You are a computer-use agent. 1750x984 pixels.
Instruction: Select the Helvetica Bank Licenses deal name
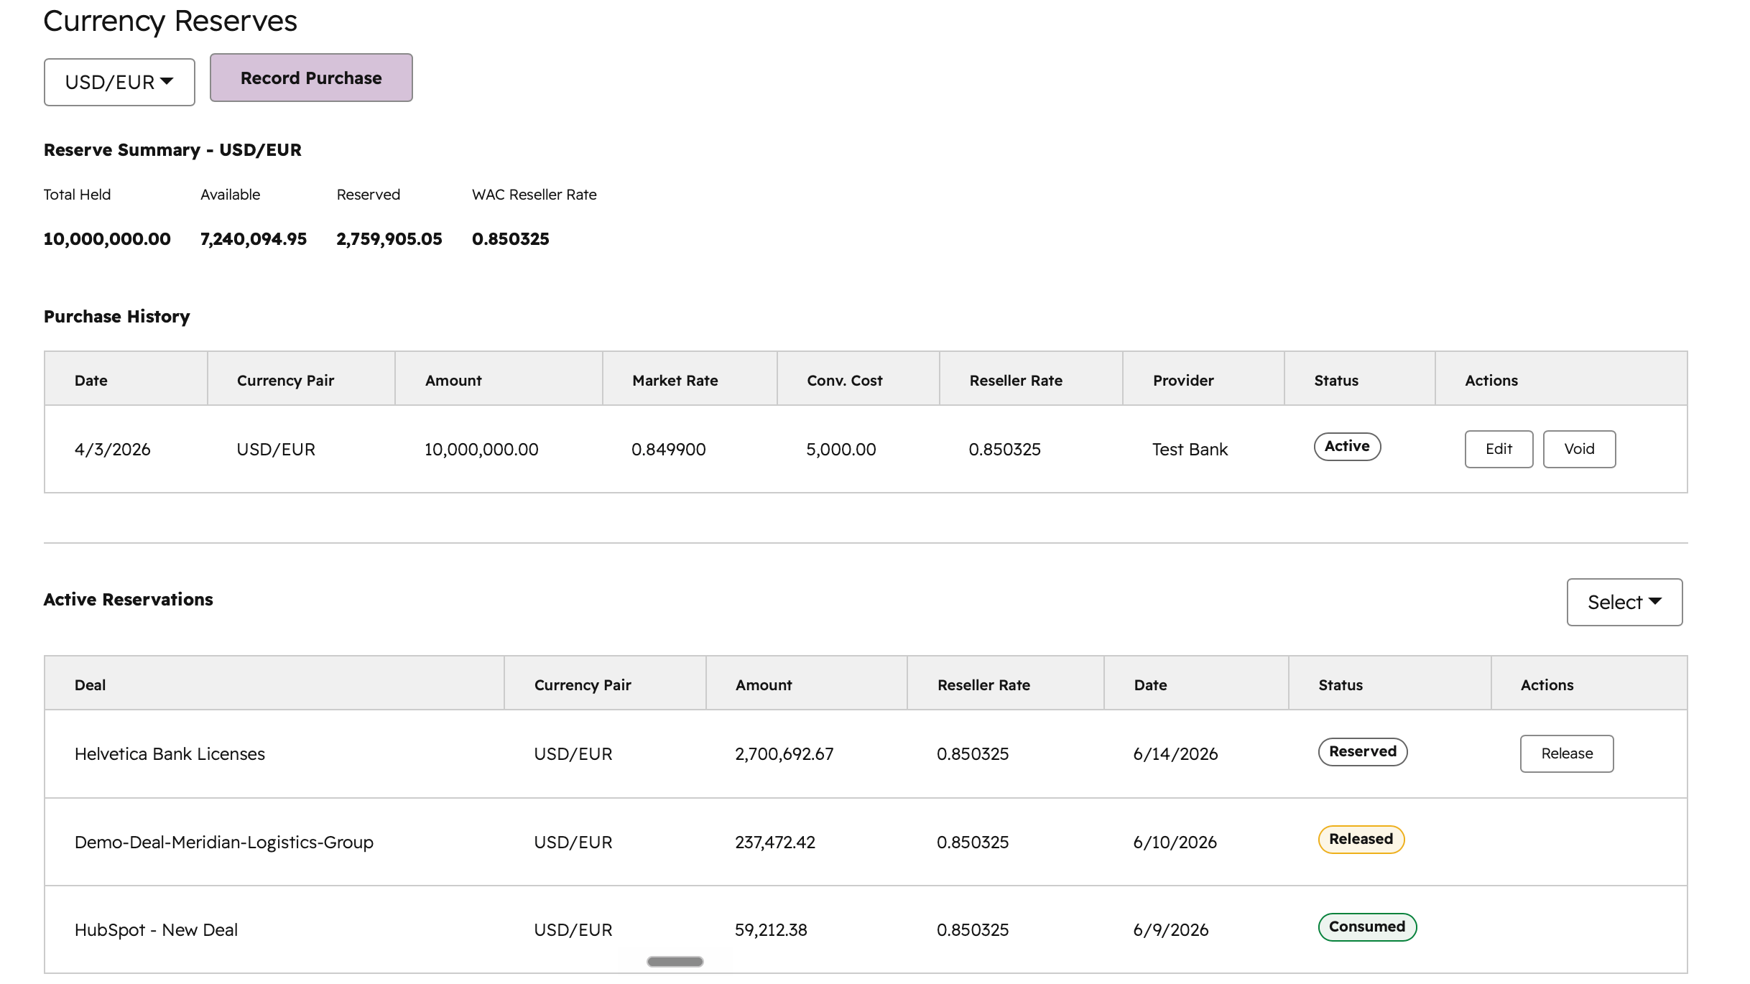coord(170,753)
